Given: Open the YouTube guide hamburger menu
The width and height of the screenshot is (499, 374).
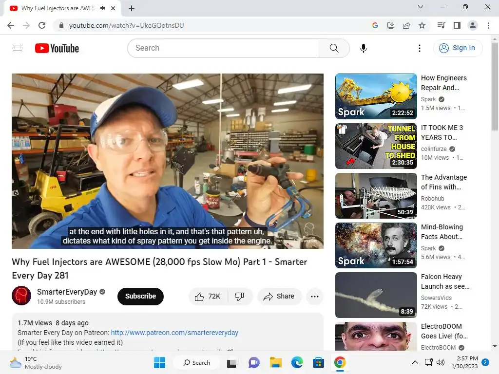Looking at the screenshot, I should (x=18, y=48).
